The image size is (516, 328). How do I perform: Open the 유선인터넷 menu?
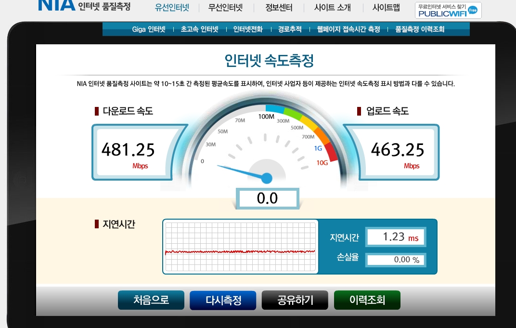(x=172, y=8)
